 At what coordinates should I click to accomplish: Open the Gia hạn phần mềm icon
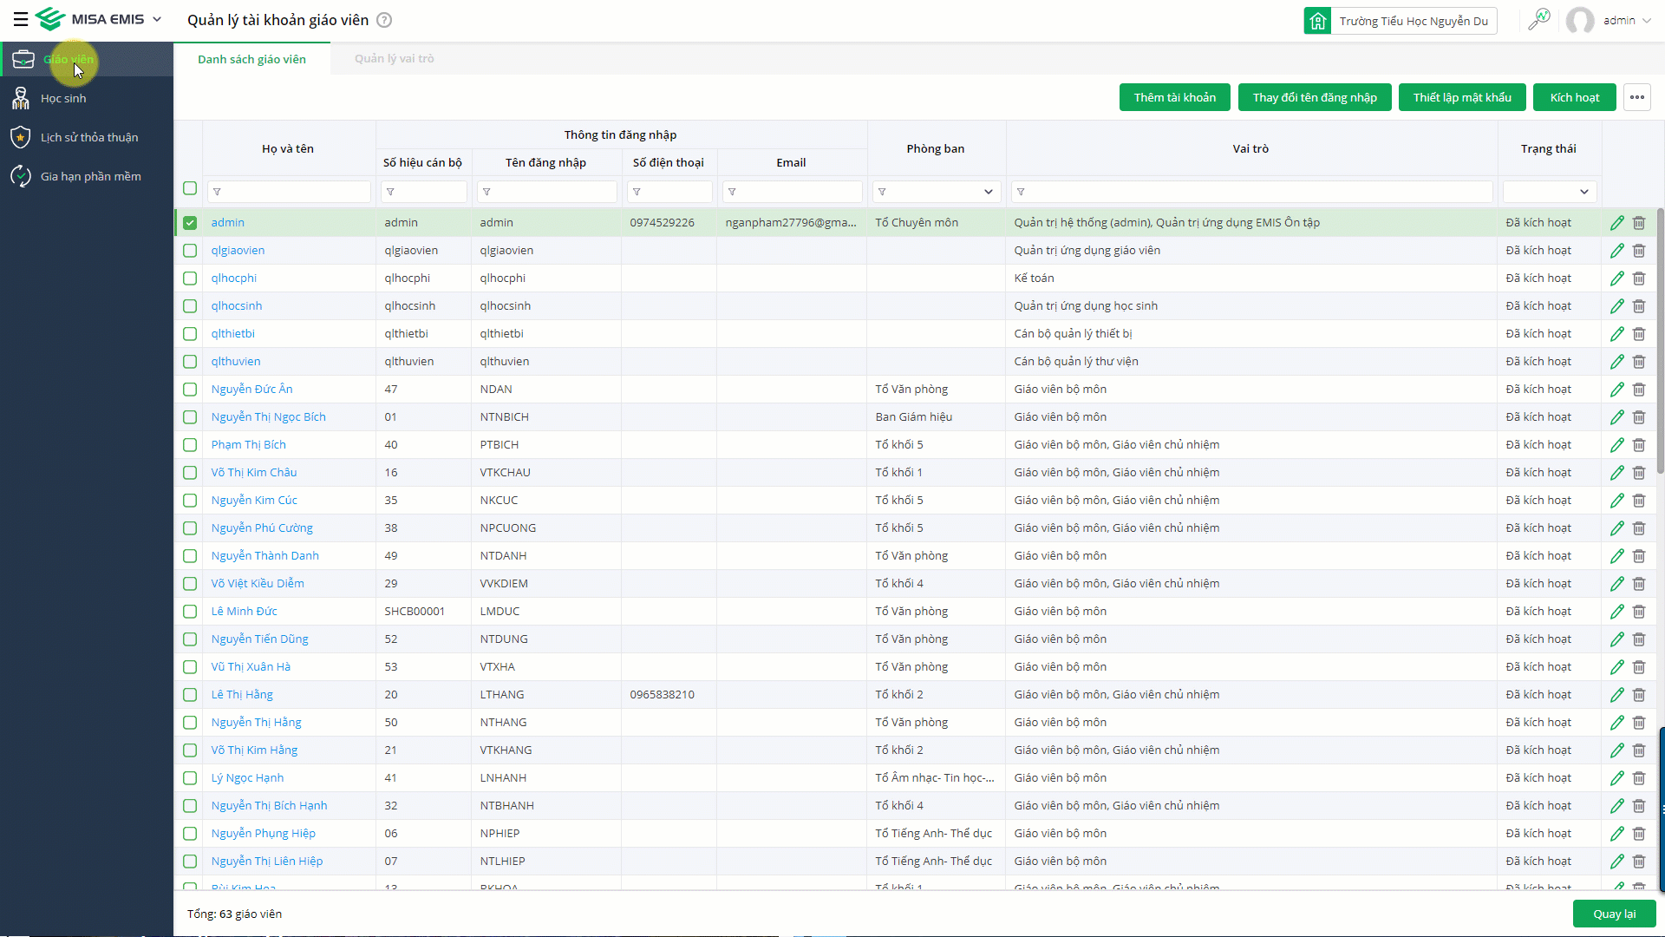[x=21, y=176]
